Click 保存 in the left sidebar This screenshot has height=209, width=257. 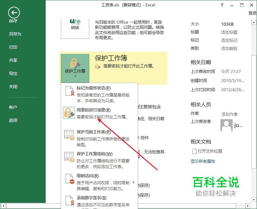click(x=13, y=21)
